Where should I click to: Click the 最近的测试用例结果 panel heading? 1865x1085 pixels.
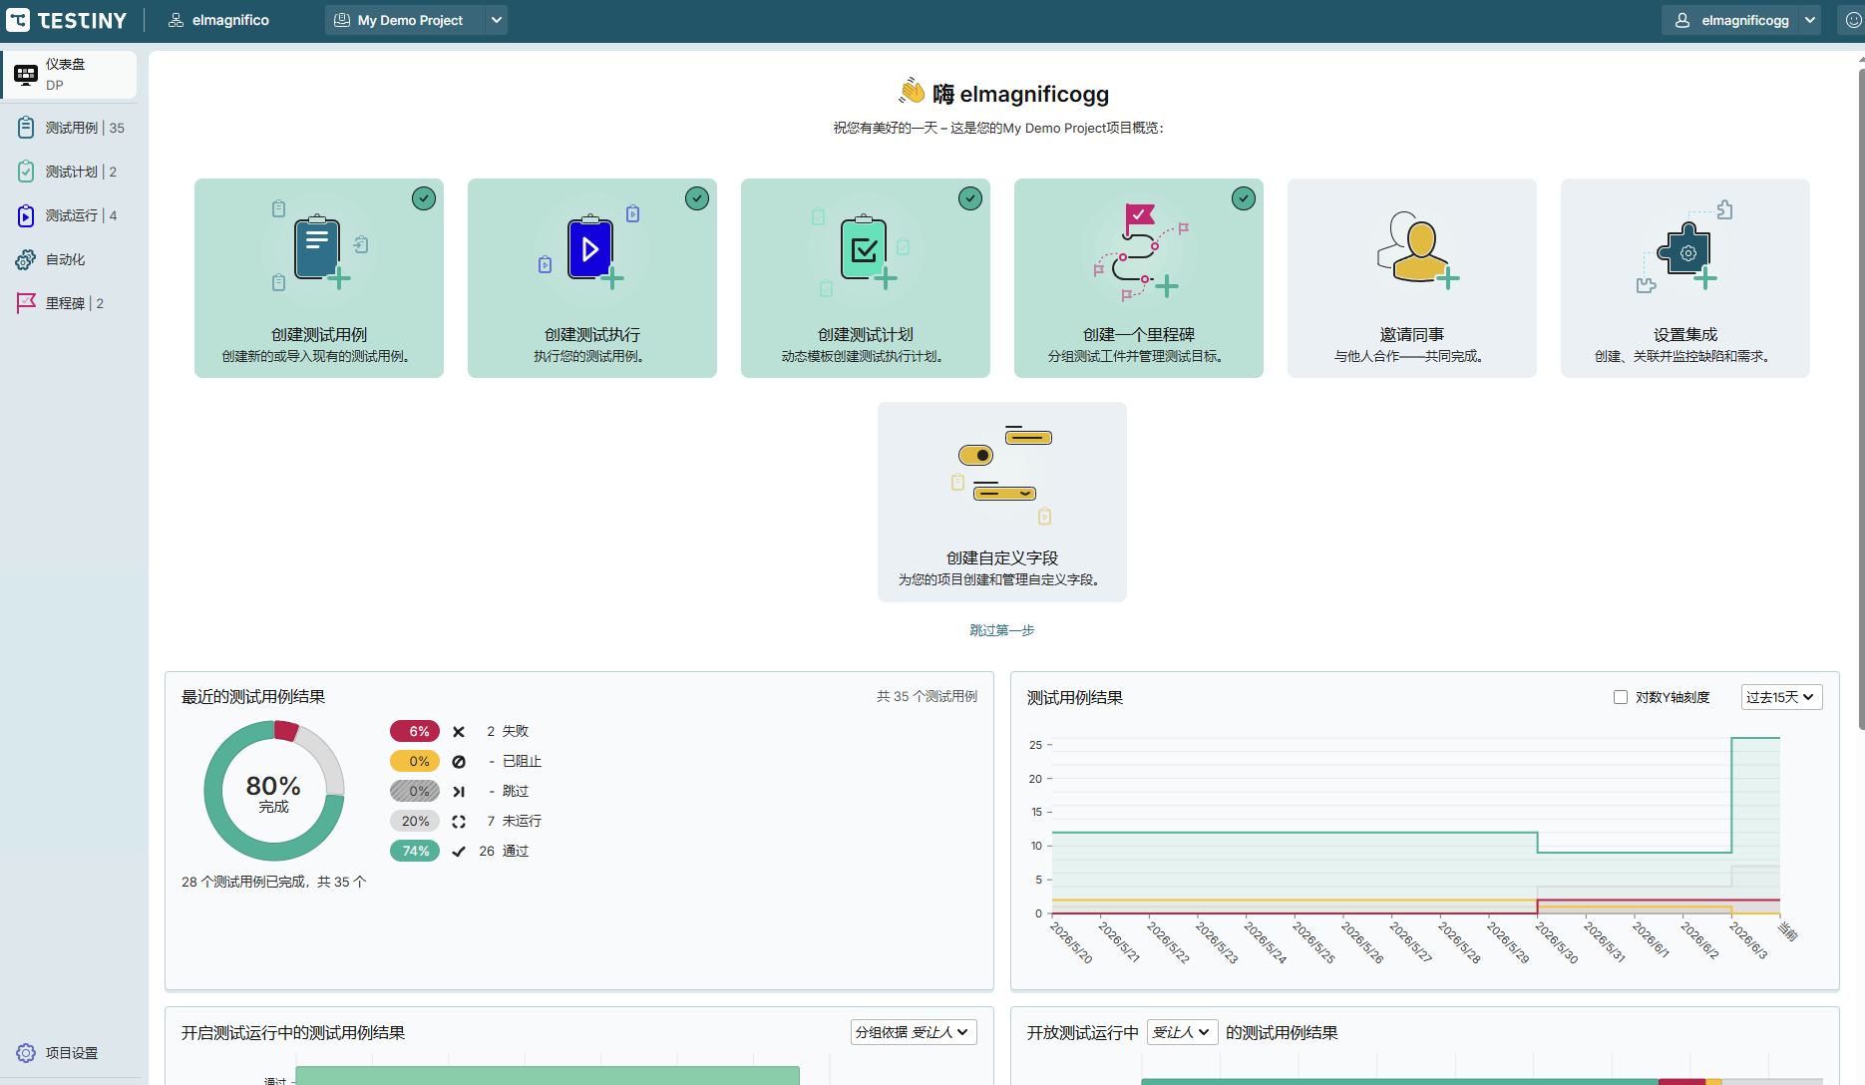253,697
